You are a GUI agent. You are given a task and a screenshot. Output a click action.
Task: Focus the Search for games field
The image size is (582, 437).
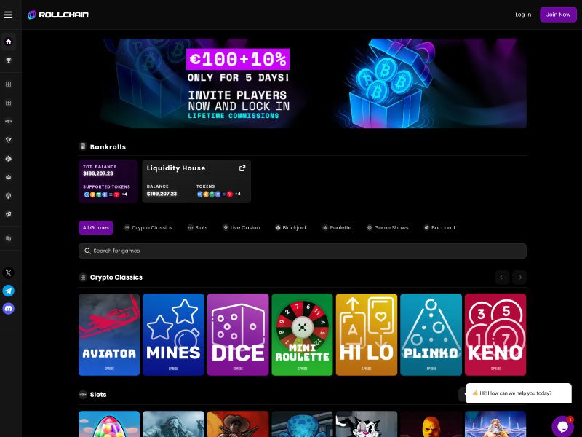303,251
